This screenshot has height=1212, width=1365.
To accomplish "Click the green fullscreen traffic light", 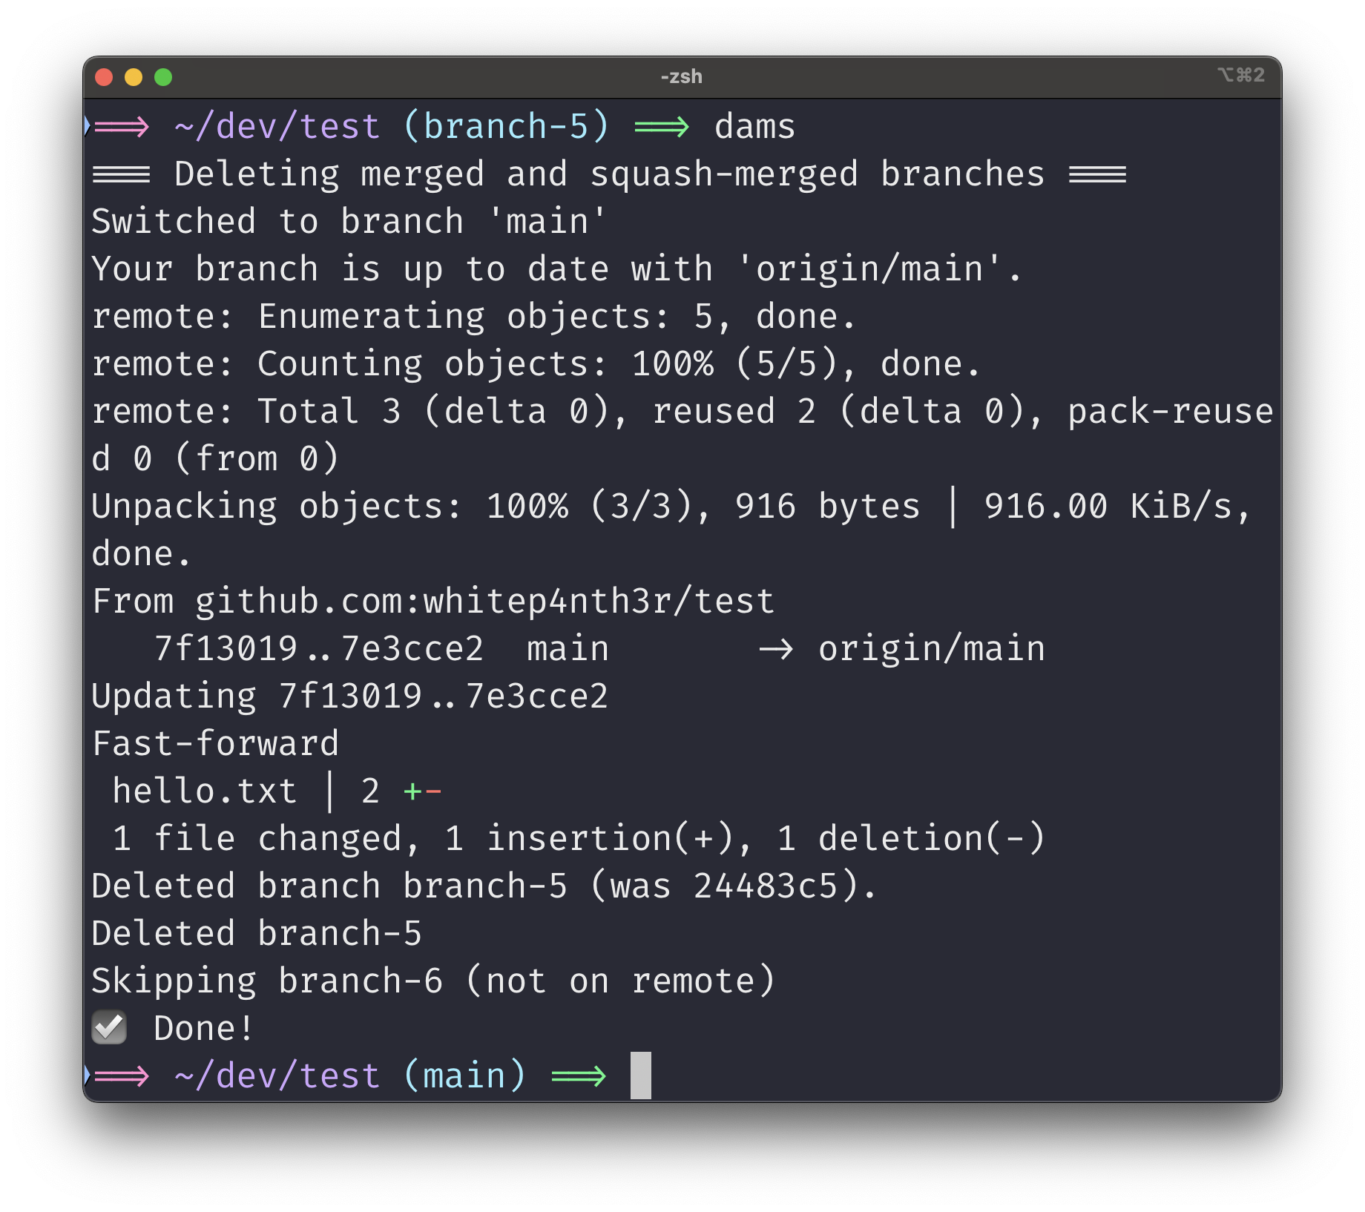I will (163, 76).
